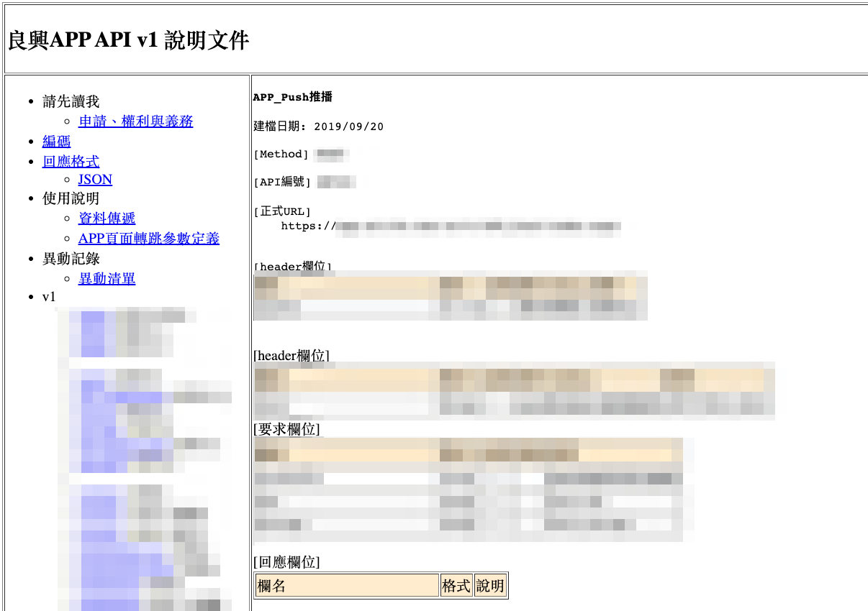Click the [正式URL] label

[x=282, y=212]
